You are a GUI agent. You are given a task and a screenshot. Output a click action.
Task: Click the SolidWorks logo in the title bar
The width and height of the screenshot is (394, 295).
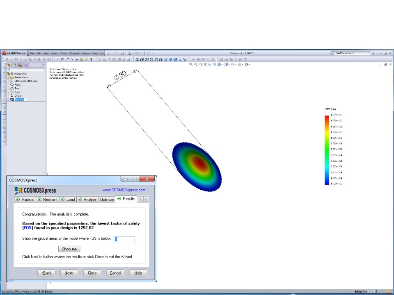pos(14,53)
